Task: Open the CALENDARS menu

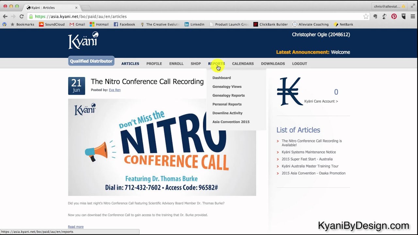Action: tap(243, 64)
